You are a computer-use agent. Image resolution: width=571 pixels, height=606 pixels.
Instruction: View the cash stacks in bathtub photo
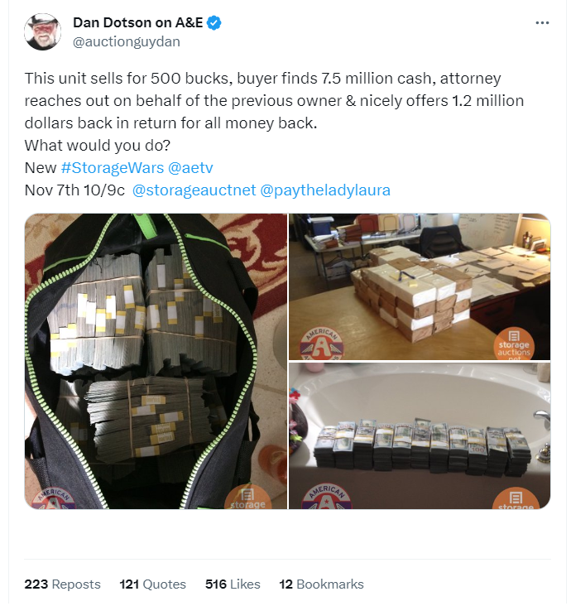(420, 436)
